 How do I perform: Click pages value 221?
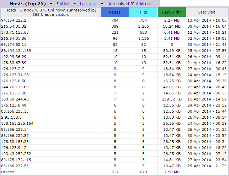point(115,32)
